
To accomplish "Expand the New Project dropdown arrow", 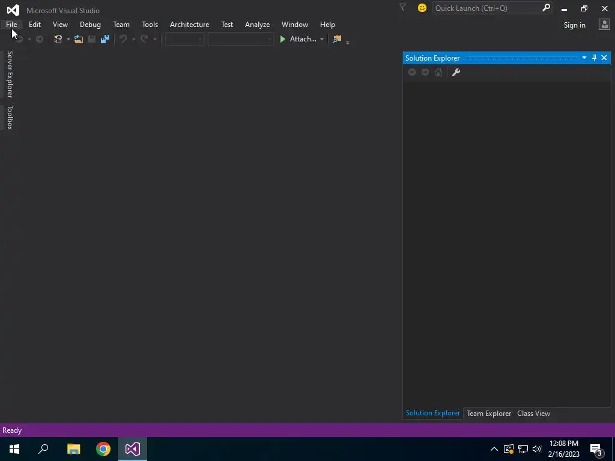I will pos(68,39).
